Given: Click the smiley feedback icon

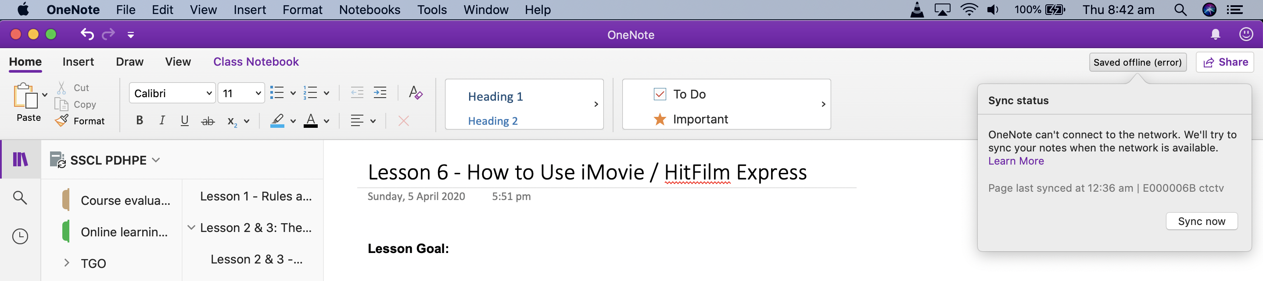Looking at the screenshot, I should [1246, 34].
